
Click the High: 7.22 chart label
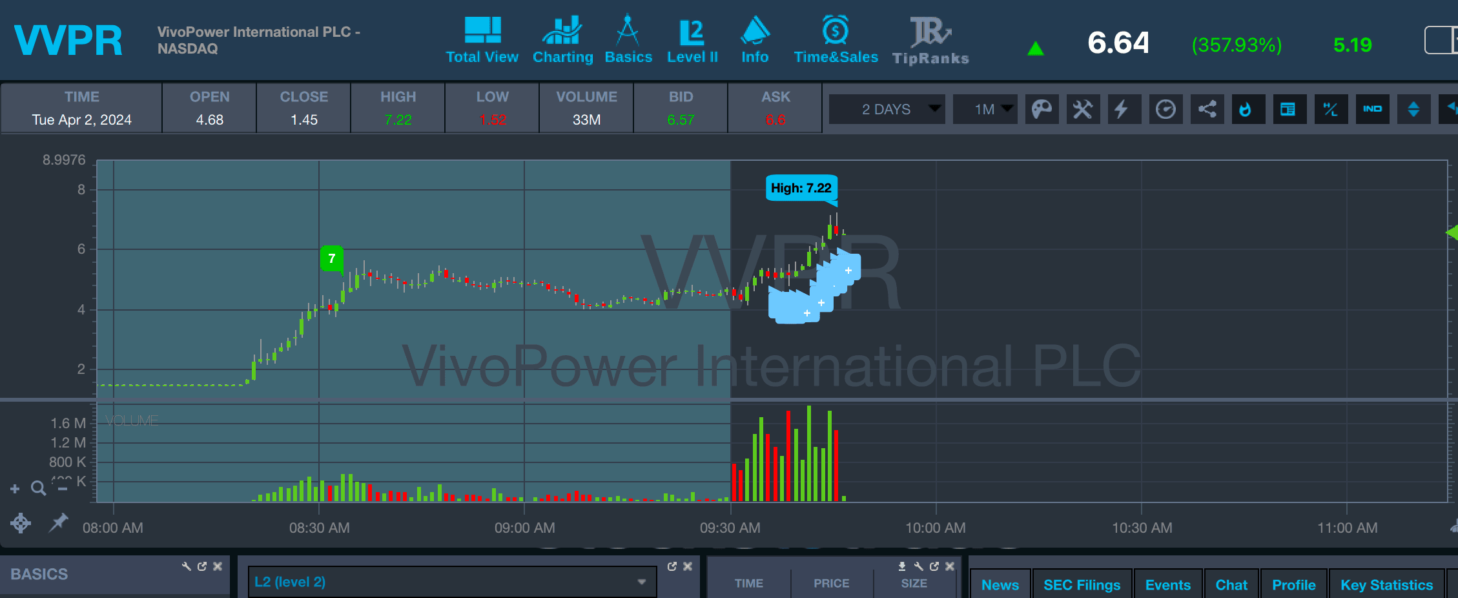pyautogui.click(x=801, y=188)
